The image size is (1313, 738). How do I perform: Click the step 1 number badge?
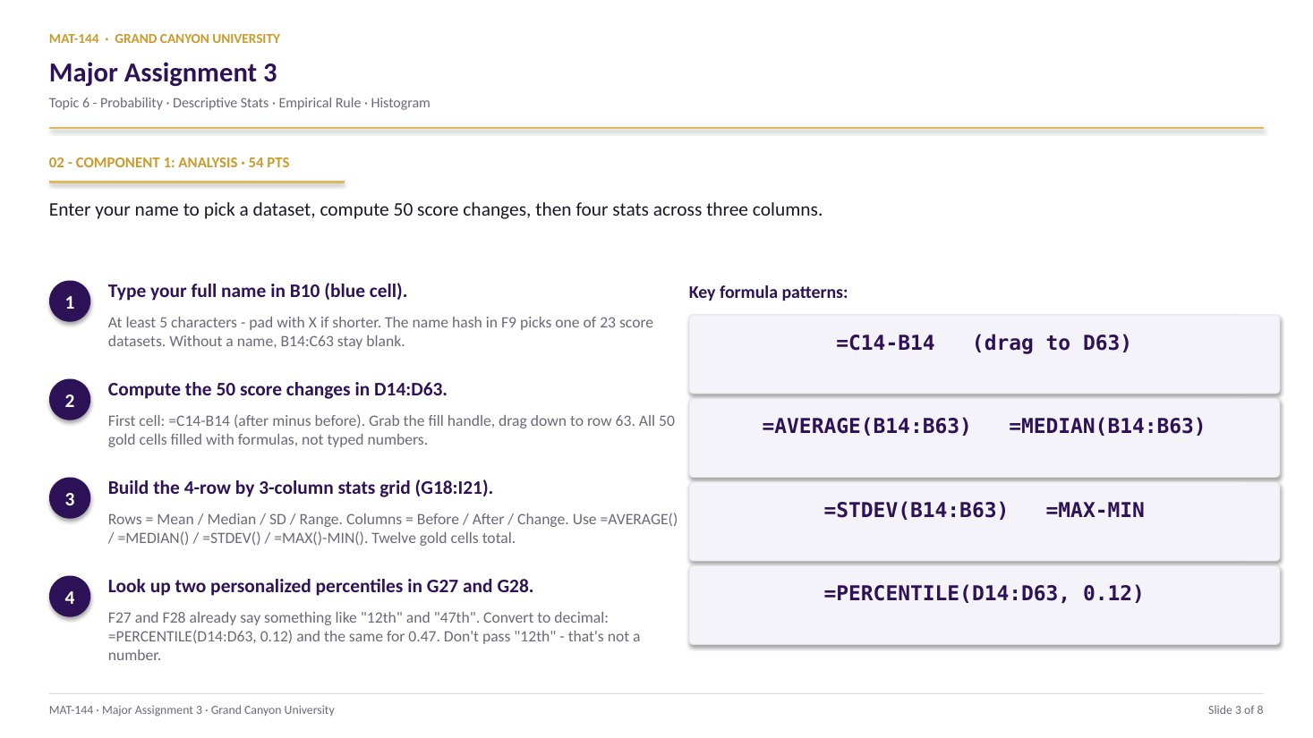coord(70,302)
